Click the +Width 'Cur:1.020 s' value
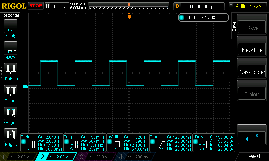This screenshot has width=269, height=161. pos(135,137)
